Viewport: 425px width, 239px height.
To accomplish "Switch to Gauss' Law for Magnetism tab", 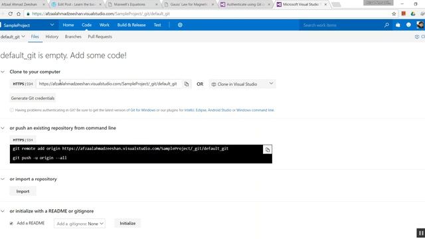I will [189, 5].
